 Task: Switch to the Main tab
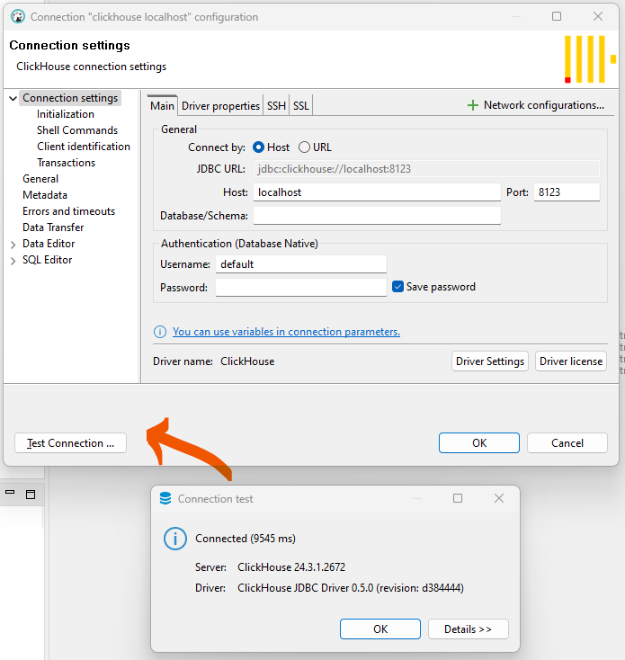[x=162, y=105]
